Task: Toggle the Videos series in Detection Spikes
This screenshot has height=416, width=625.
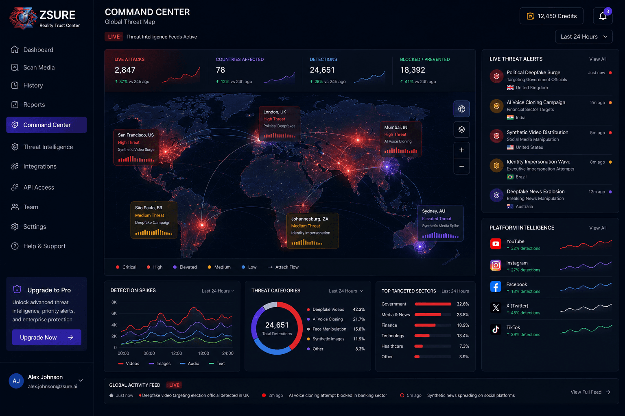Action: [x=129, y=364]
